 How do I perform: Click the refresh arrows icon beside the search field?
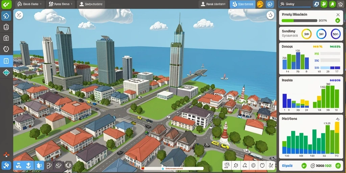[316, 4]
